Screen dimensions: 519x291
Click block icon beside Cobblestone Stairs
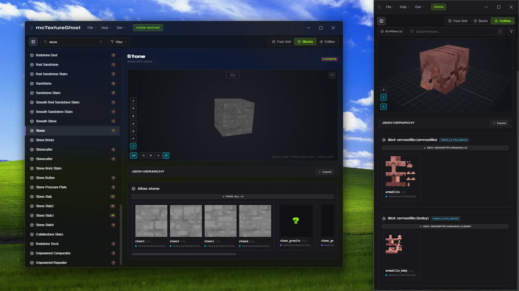click(32, 234)
